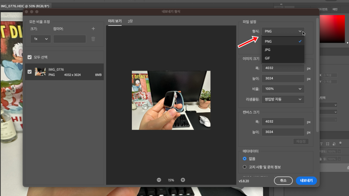Open the 1x size dropdown
The width and height of the screenshot is (349, 196).
[41, 39]
